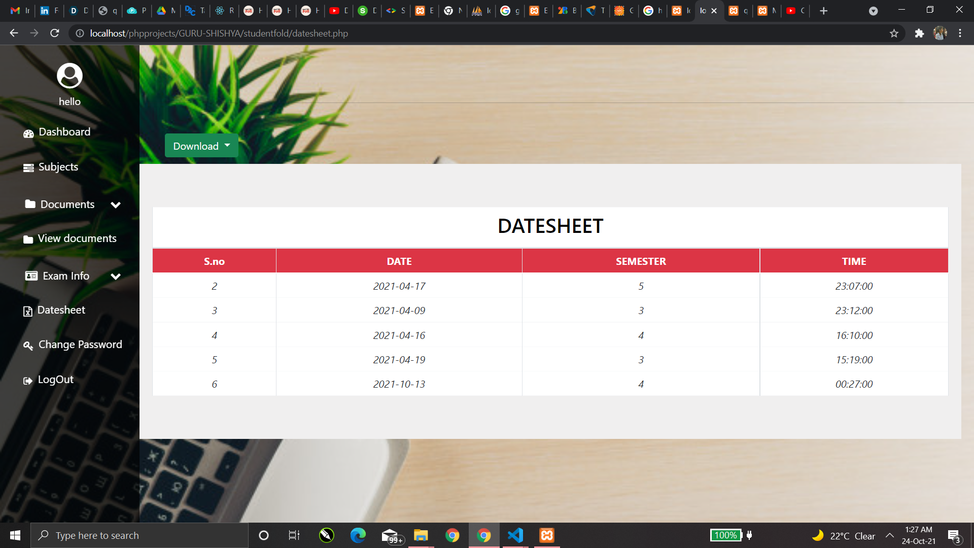
Task: Click the user profile avatar icon
Action: (69, 76)
